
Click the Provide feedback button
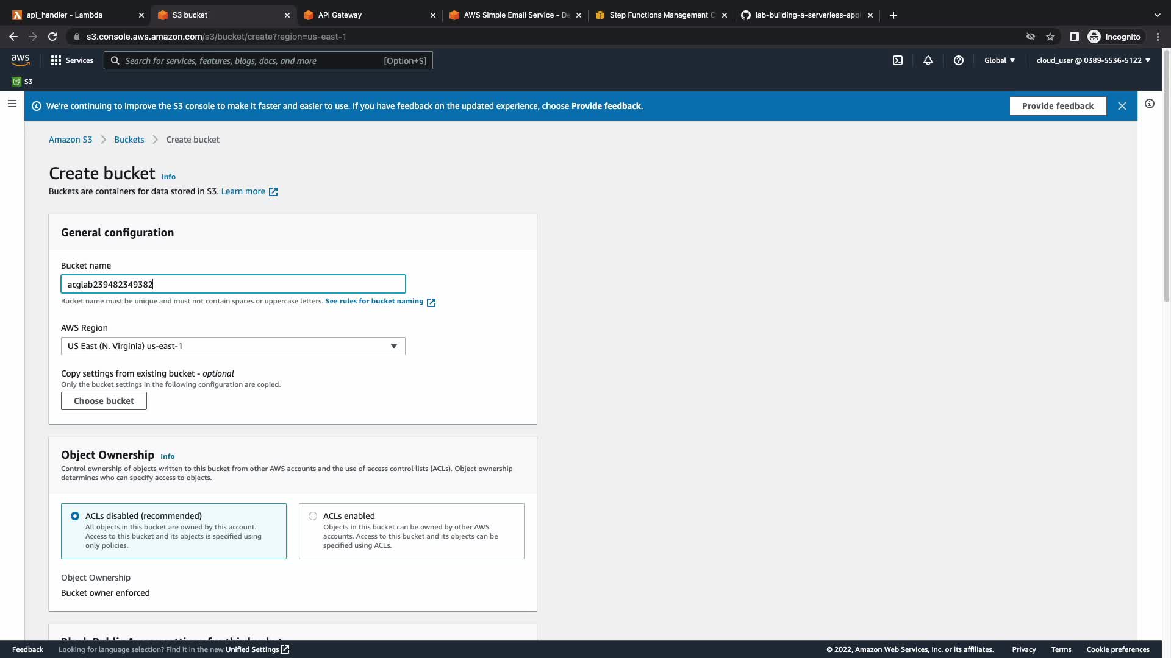point(1058,106)
